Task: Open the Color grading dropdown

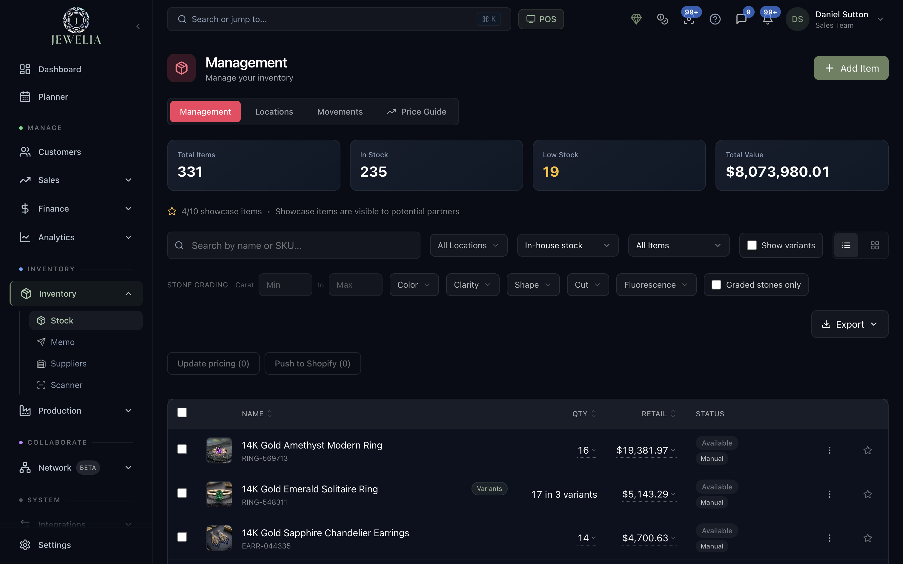Action: coord(414,285)
